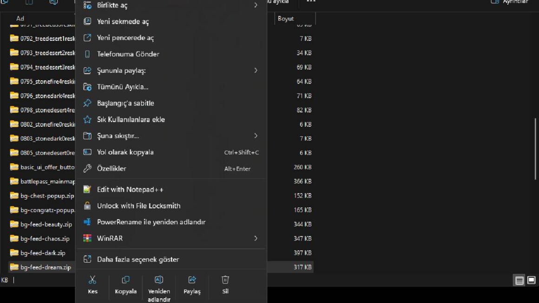Click the Şuna sıkıştır compress folder icon
This screenshot has height=303, width=539.
[87, 136]
